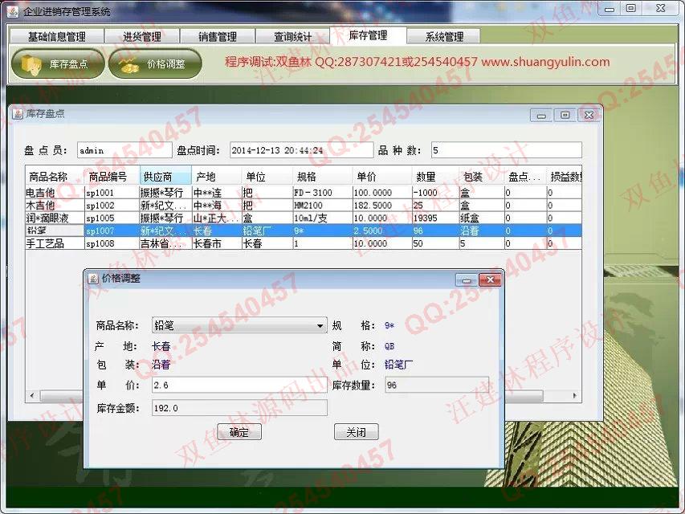The image size is (685, 514).
Task: Confirm price change with 确定 button
Action: pyautogui.click(x=239, y=432)
